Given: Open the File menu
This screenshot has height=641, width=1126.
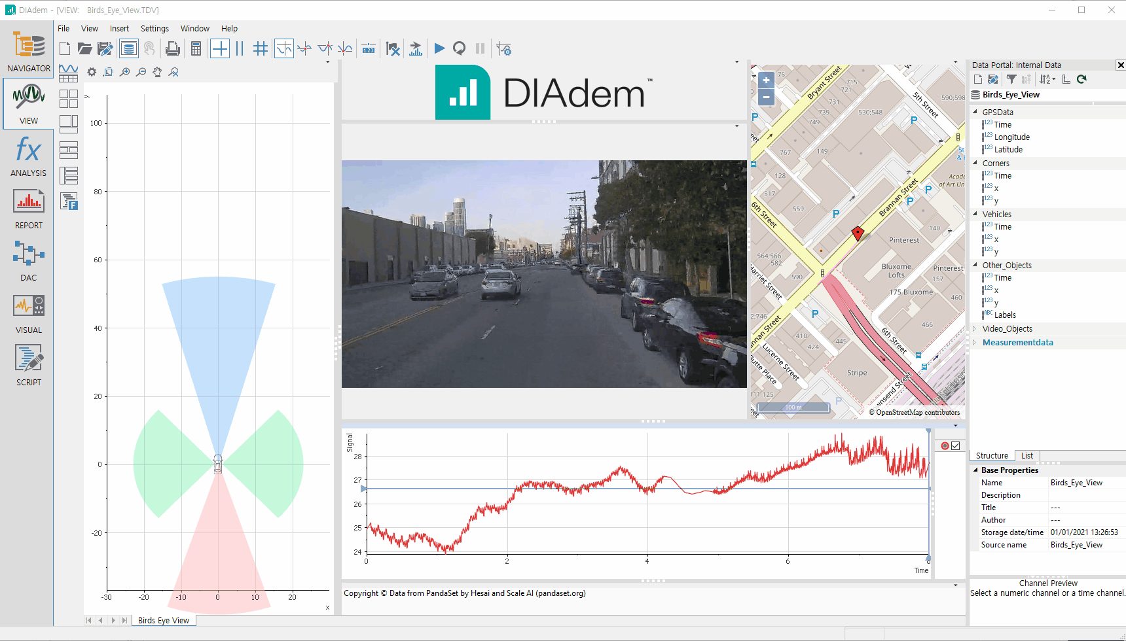Looking at the screenshot, I should [x=64, y=29].
